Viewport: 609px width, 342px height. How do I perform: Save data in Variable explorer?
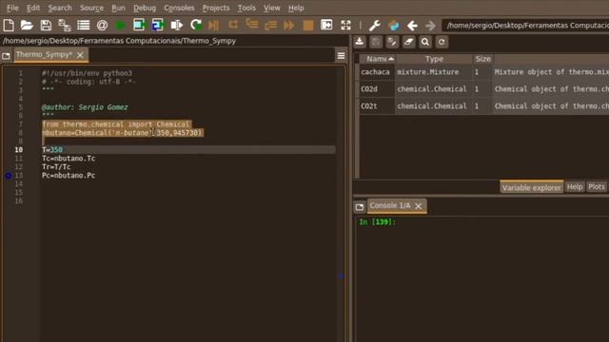376,42
